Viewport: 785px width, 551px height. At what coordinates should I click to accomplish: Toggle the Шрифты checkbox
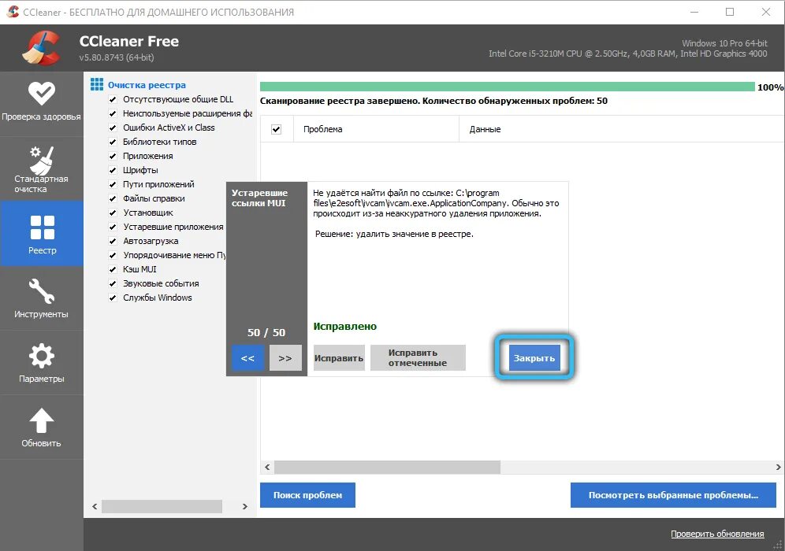(x=113, y=171)
